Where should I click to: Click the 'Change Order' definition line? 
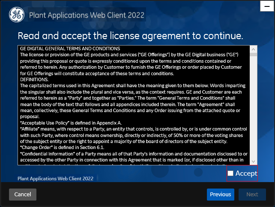(x=62, y=147)
